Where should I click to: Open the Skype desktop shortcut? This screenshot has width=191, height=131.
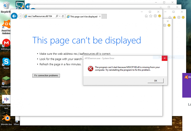tap(6, 62)
